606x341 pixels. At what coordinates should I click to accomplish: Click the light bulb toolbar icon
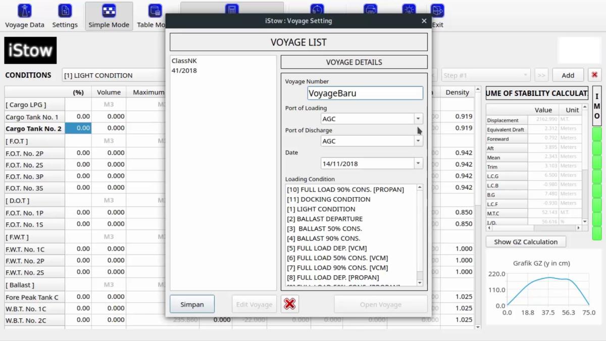[x=409, y=9]
